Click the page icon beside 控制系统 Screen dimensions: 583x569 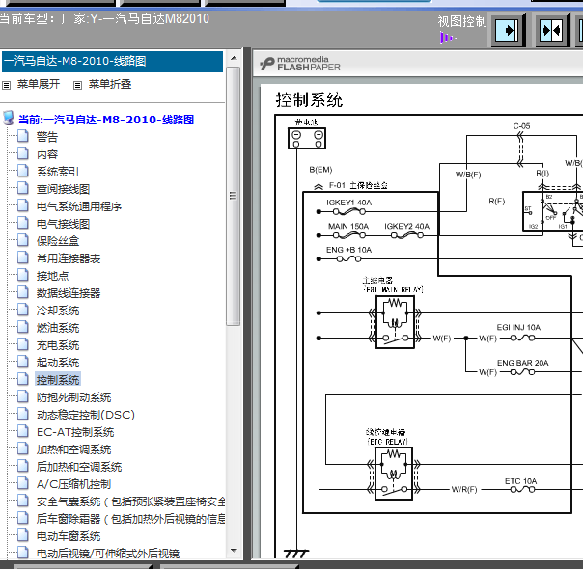[22, 379]
